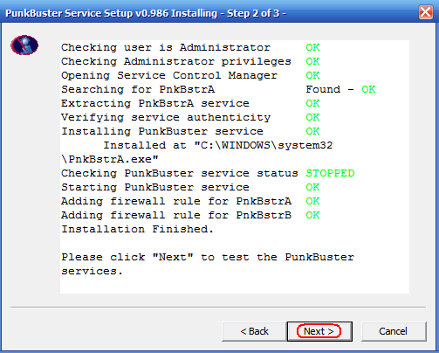
Task: Click the 'Installation Finished.' message
Action: click(137, 229)
